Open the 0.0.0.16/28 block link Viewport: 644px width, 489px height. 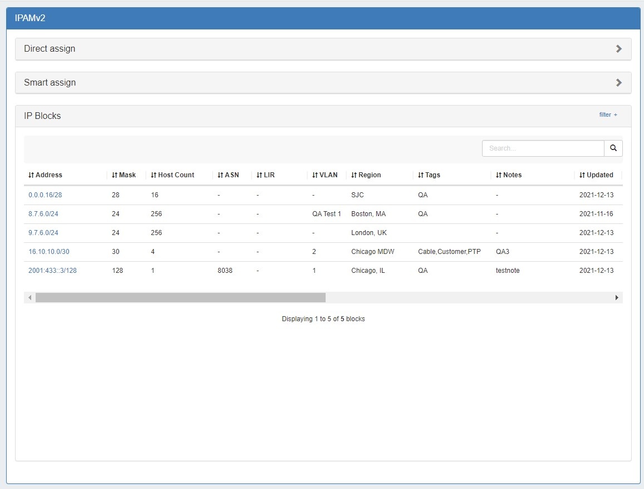[45, 195]
